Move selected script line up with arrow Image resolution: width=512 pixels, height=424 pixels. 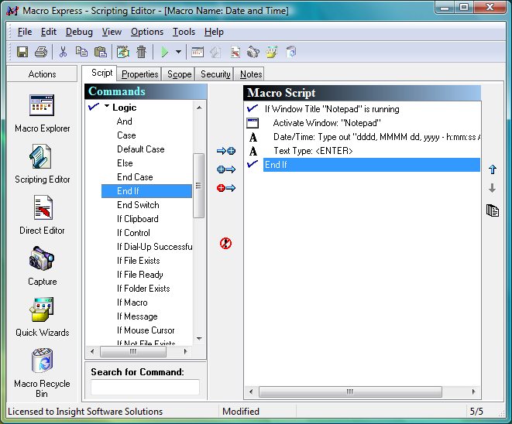(x=493, y=169)
